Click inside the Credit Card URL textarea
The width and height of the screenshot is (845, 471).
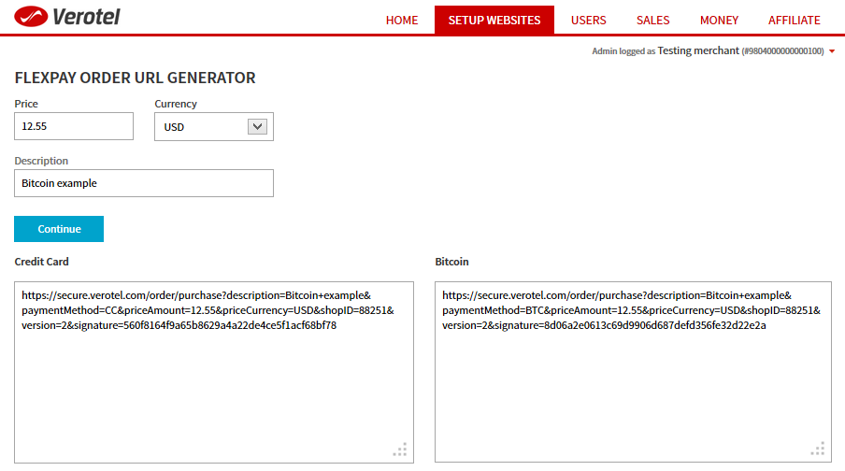pyautogui.click(x=214, y=372)
